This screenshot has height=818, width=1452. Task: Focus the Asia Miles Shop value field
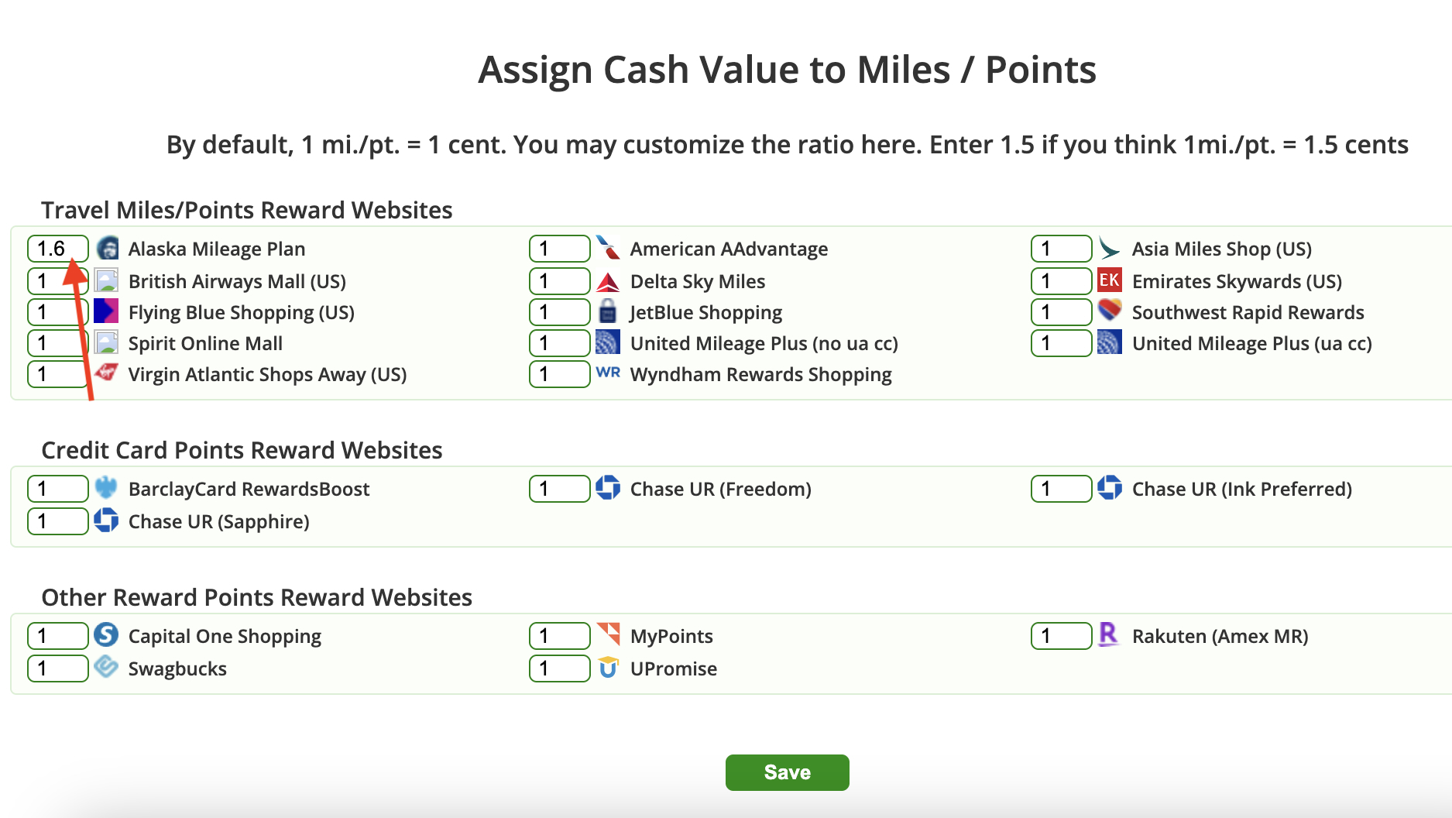(x=1062, y=249)
